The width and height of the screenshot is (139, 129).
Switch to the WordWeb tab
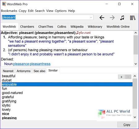(9, 27)
